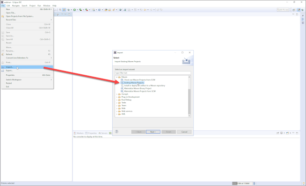This screenshot has height=186, width=306.
Task: Expand the XML folder in the tree
Action: click(117, 114)
